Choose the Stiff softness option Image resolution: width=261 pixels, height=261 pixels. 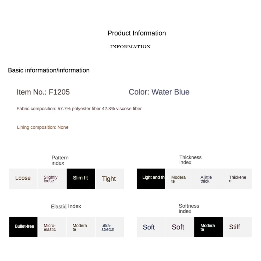(x=237, y=227)
